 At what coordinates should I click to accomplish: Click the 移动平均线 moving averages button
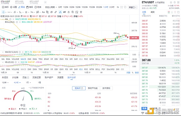[93, 88]
